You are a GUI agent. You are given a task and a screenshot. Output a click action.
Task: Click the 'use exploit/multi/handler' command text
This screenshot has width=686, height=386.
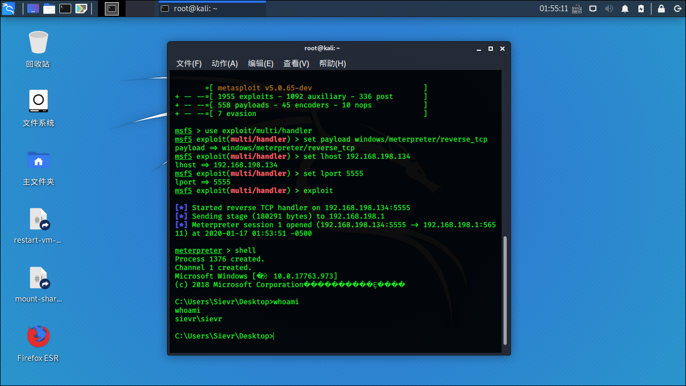[x=258, y=131]
